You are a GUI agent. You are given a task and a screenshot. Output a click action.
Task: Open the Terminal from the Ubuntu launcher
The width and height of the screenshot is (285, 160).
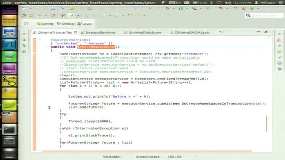point(9,129)
